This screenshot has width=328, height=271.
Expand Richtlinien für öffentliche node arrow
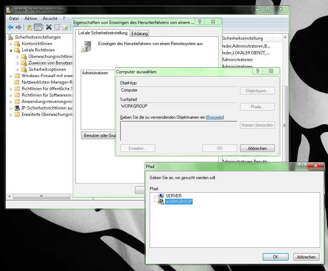[11, 89]
